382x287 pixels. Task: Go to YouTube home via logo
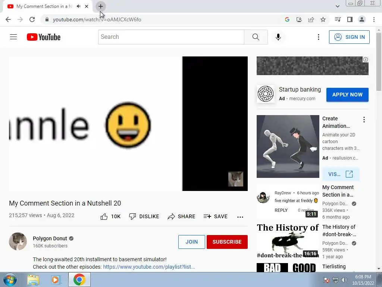click(x=44, y=37)
